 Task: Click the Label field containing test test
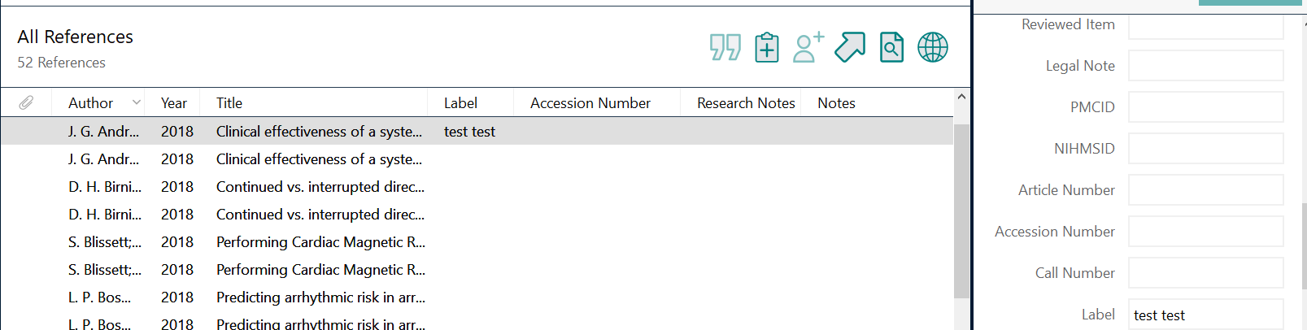coord(1205,315)
